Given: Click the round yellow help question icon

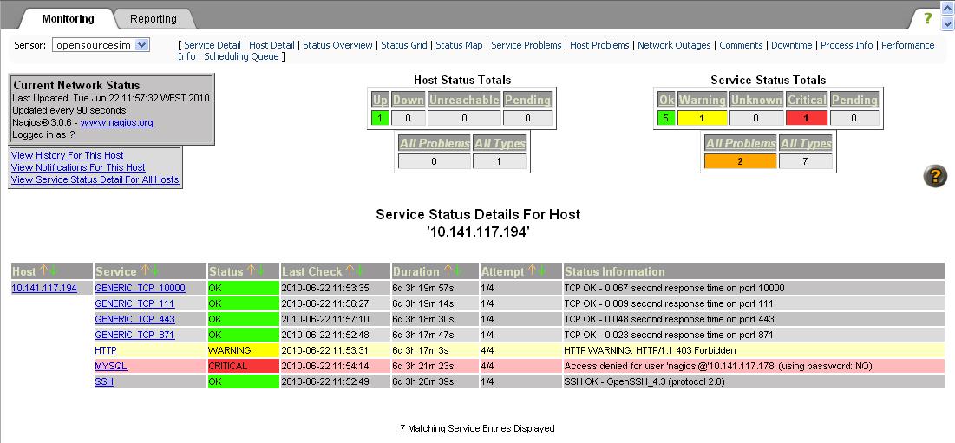Looking at the screenshot, I should (935, 176).
